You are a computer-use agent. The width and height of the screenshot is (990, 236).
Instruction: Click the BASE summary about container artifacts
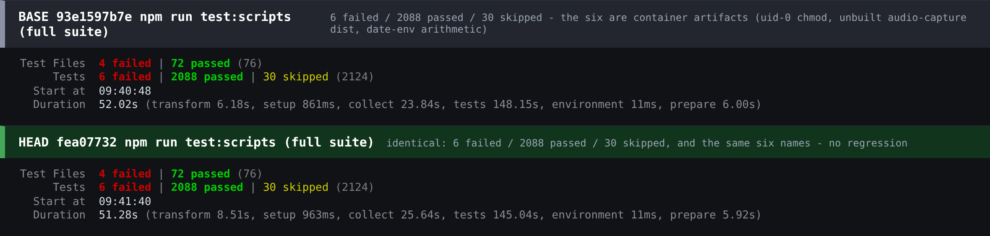click(x=648, y=23)
